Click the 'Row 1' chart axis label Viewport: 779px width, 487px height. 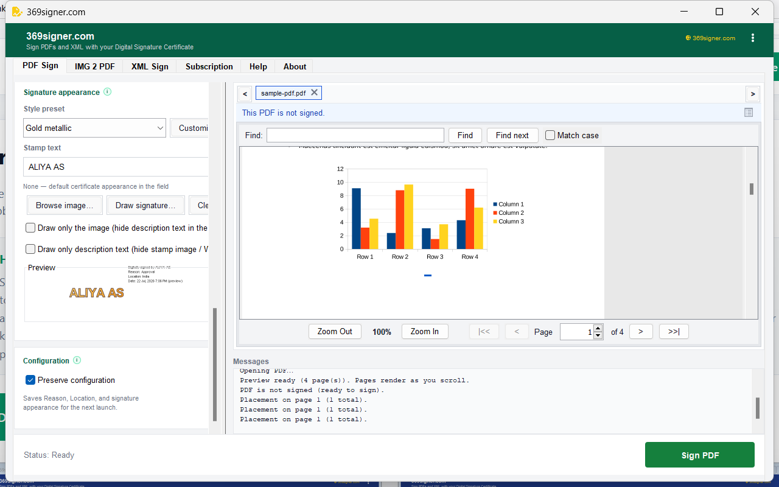[x=365, y=257]
